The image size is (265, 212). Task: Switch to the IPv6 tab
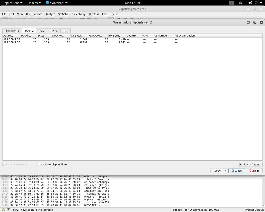point(41,31)
